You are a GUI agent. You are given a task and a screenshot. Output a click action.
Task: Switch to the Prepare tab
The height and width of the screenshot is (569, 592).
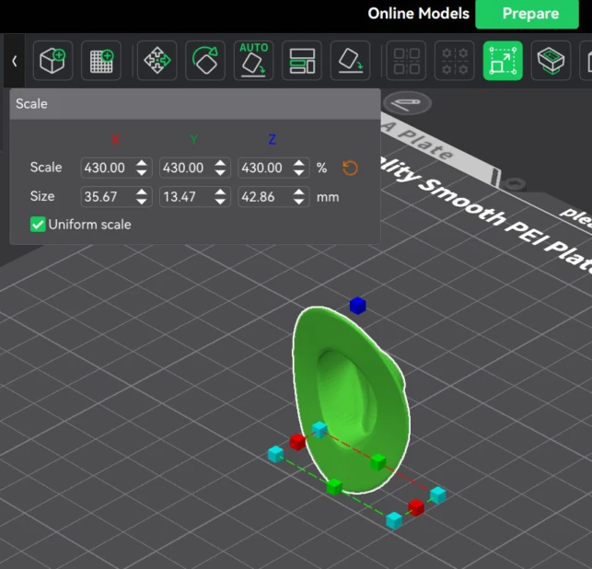(x=527, y=14)
